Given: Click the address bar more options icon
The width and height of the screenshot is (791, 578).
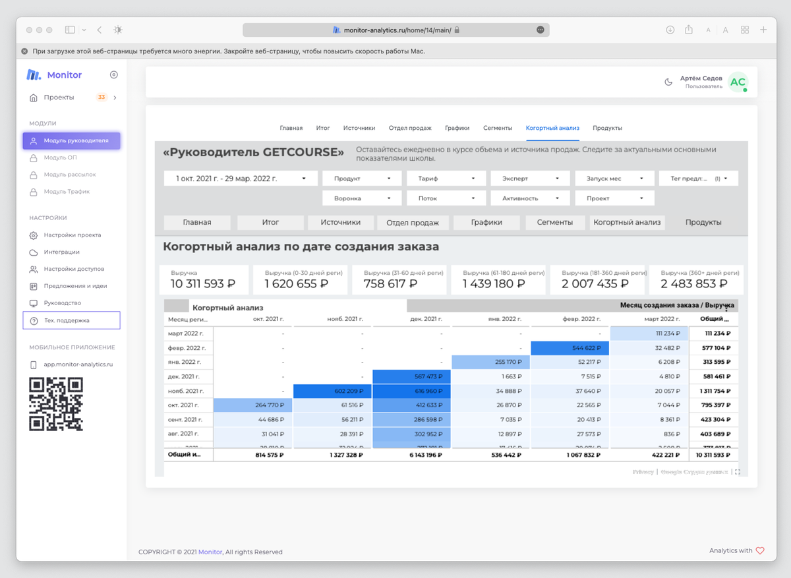Looking at the screenshot, I should click(x=541, y=30).
